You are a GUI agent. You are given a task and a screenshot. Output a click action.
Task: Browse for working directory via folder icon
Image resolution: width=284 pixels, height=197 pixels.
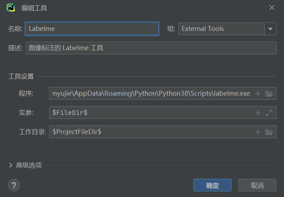(269, 132)
